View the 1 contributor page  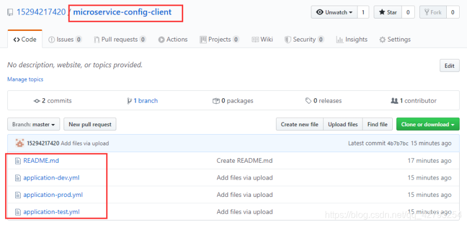(x=414, y=101)
